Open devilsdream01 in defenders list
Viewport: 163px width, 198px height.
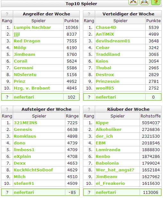tap(113, 41)
